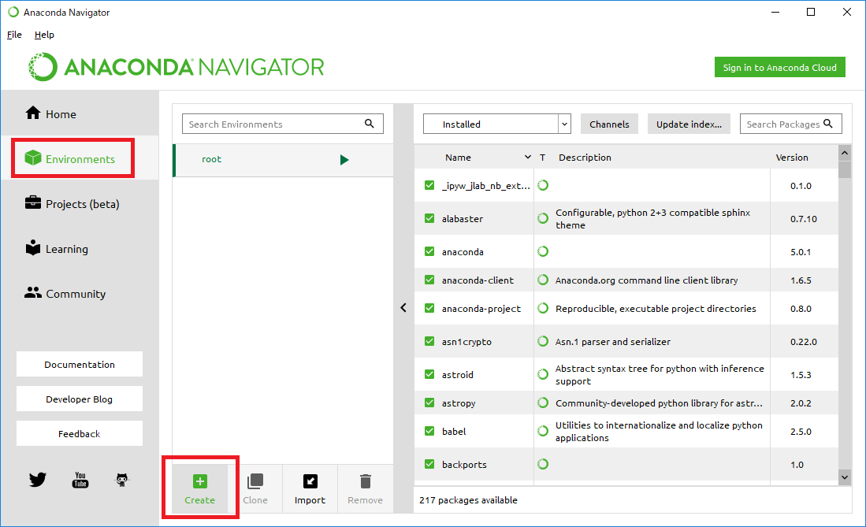Screen dimensions: 866x527
Task: Open the Community section
Action: (65, 294)
